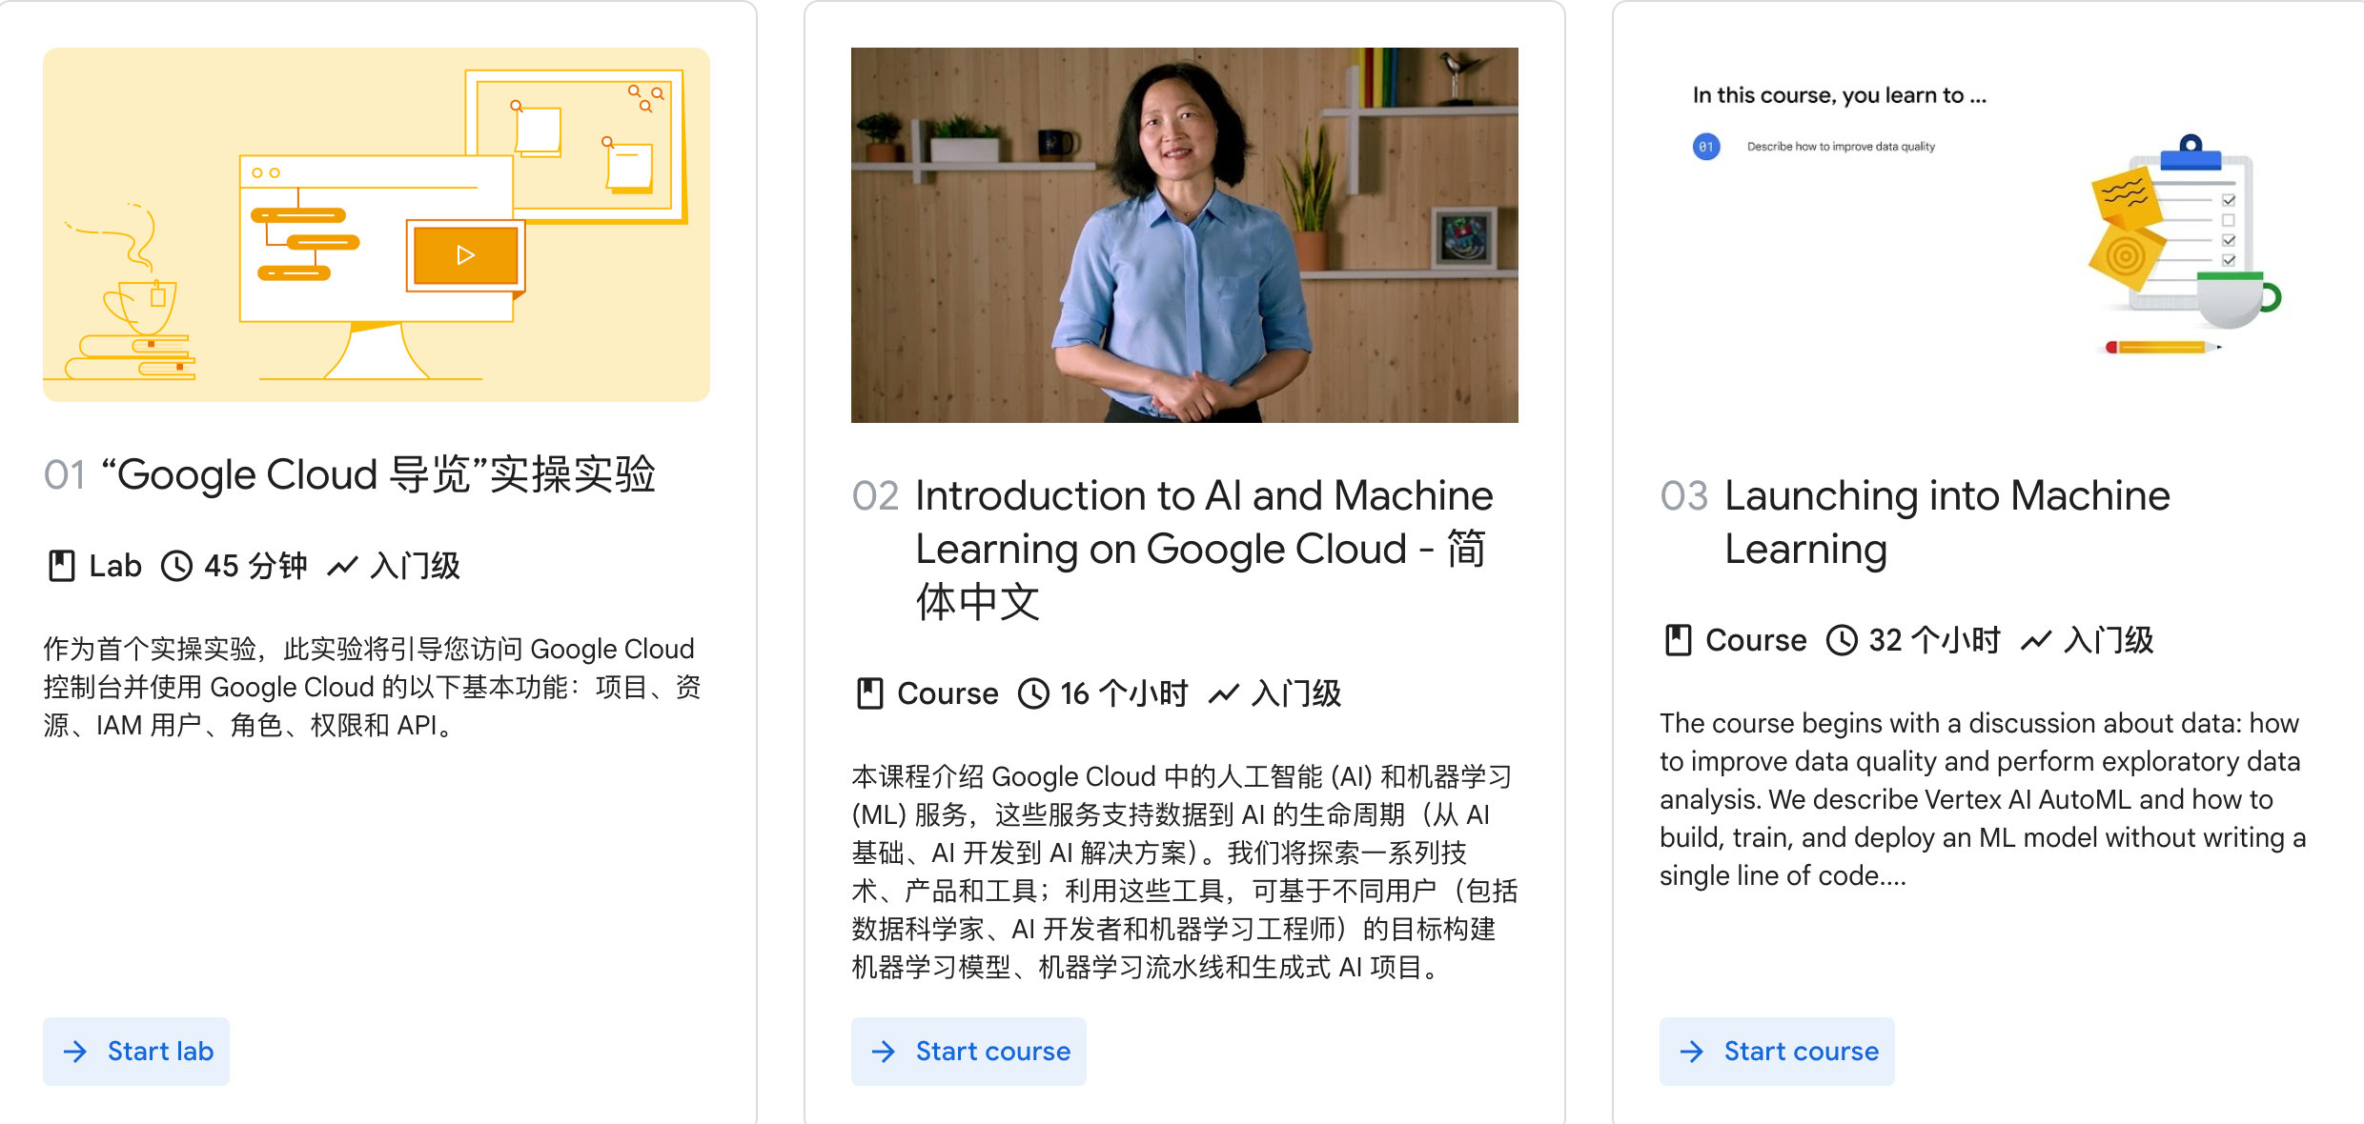The height and width of the screenshot is (1124, 2364).
Task: Click description starting '本课程介绍 Google Cloud'
Action: tap(1184, 872)
